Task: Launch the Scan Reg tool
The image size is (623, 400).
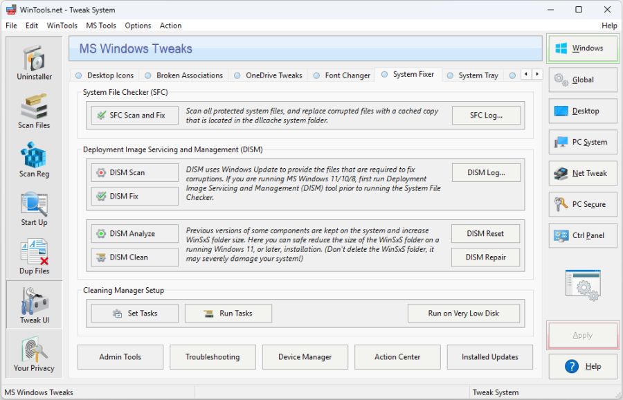Action: [x=33, y=160]
